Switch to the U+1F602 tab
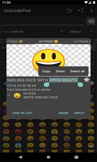The height and width of the screenshot is (162, 97). click(15, 42)
